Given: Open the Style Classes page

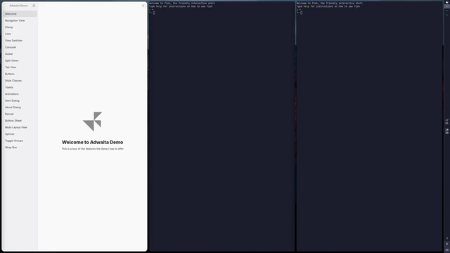Looking at the screenshot, I should tap(20, 81).
